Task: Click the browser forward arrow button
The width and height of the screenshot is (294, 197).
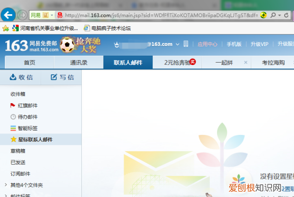Action: (22, 15)
